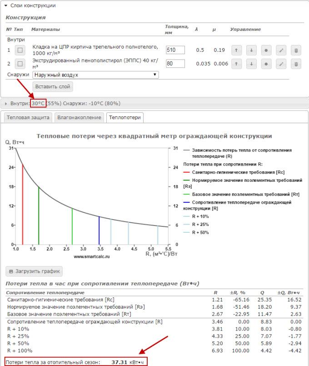Click the 'Загрузить график' button
309x366 pixels.
click(x=34, y=271)
